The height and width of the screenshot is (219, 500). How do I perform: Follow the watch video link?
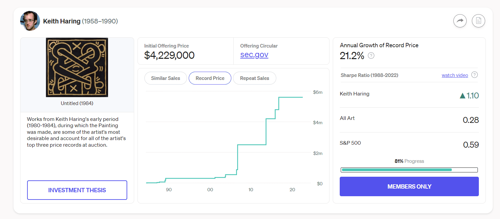pos(455,75)
